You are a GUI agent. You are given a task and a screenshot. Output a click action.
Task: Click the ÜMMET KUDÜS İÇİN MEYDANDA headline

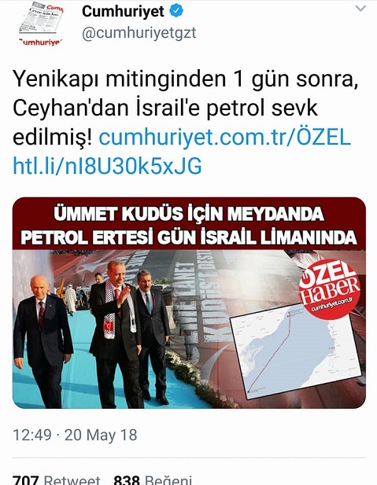coord(189,214)
